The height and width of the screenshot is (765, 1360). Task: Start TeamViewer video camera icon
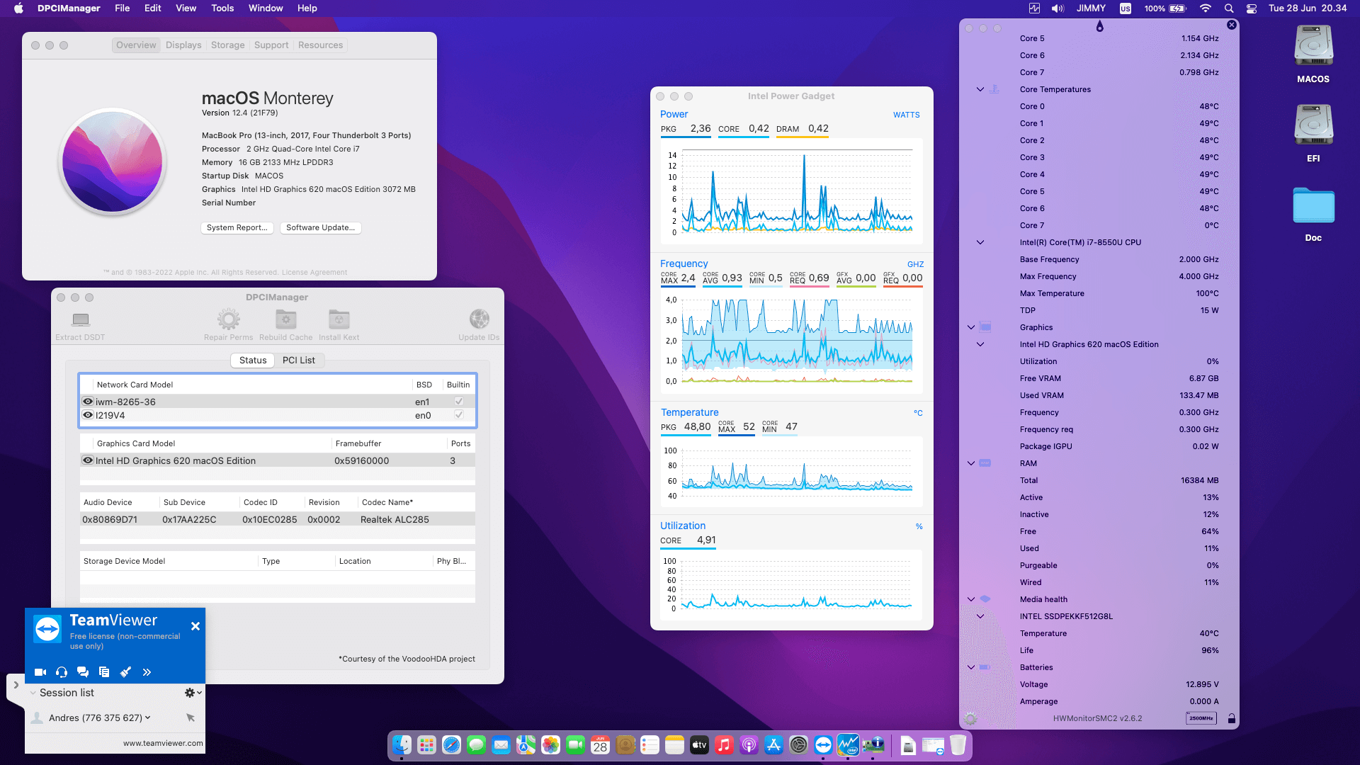(x=40, y=672)
